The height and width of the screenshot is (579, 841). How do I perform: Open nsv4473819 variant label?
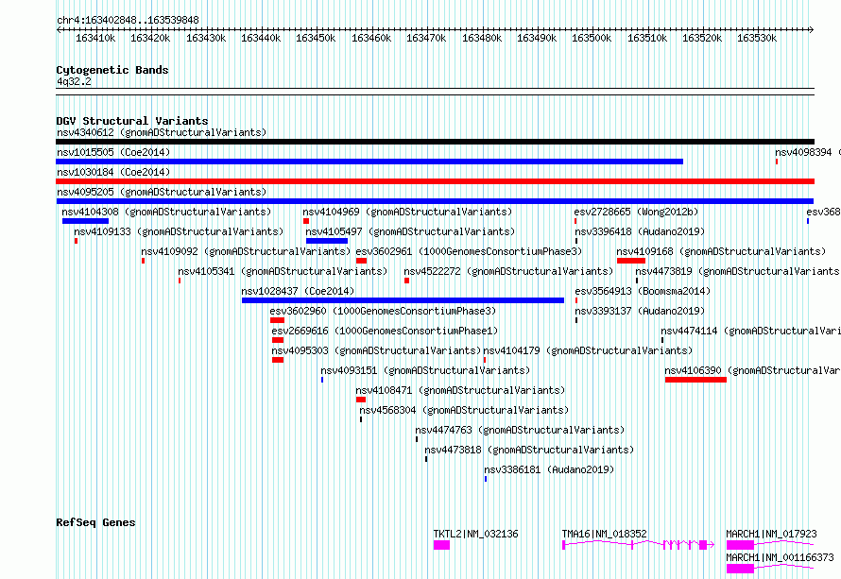pyautogui.click(x=738, y=271)
